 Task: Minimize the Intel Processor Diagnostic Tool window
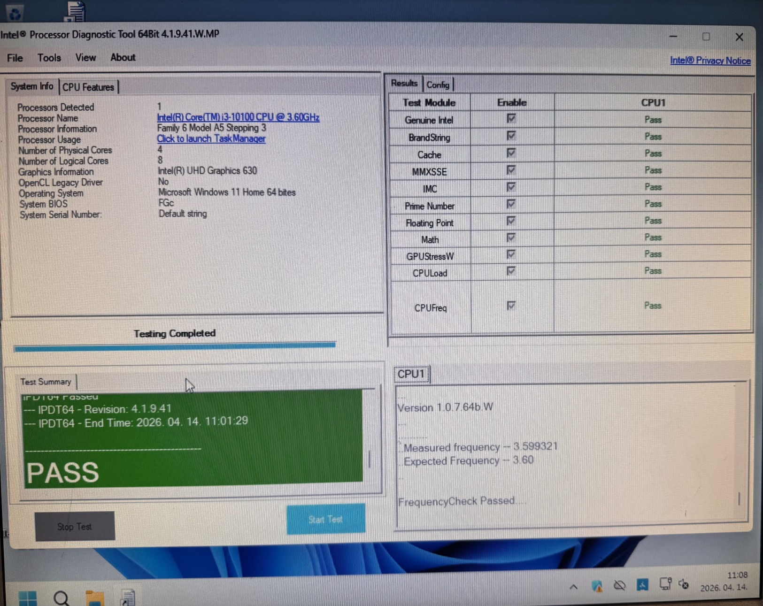tap(673, 36)
